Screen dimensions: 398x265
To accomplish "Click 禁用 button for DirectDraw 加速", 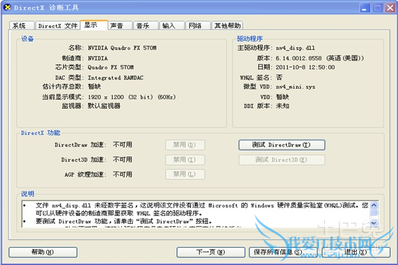I will click(185, 145).
